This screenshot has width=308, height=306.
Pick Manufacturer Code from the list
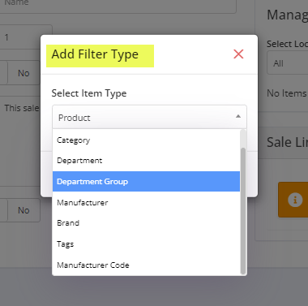click(x=146, y=265)
